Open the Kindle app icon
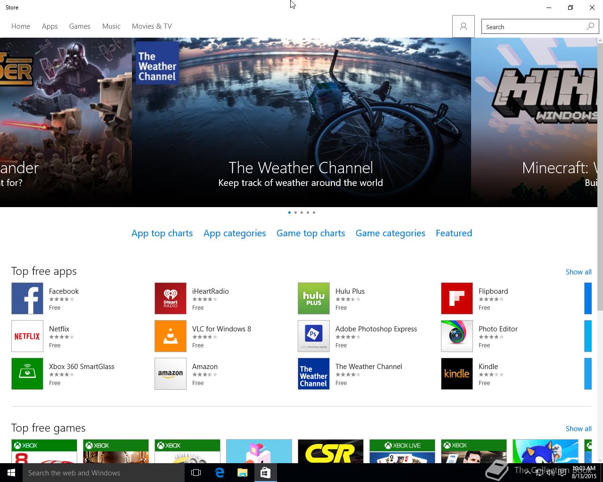Viewport: 603px width, 482px height. [x=457, y=374]
